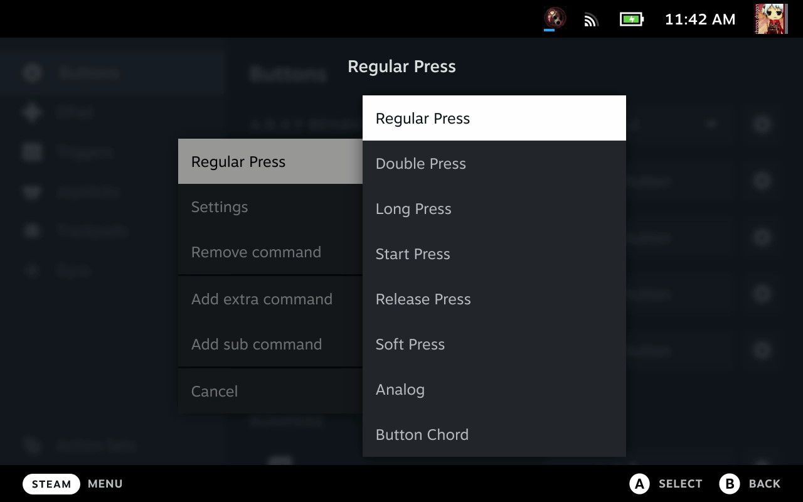Image resolution: width=803 pixels, height=502 pixels.
Task: Select Button Chord activation type
Action: click(494, 435)
